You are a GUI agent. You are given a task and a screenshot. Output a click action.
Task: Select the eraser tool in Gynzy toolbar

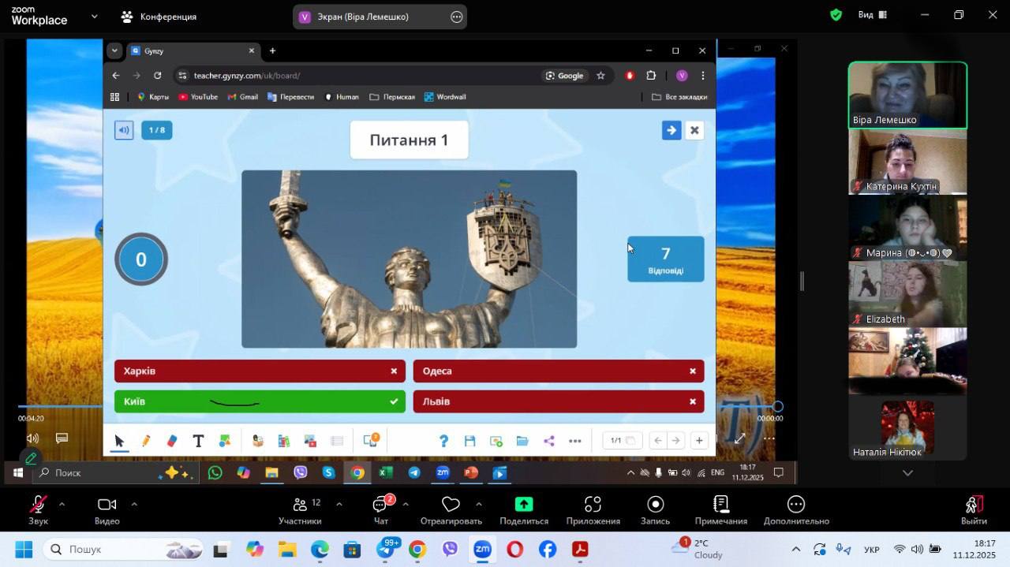[x=172, y=441]
